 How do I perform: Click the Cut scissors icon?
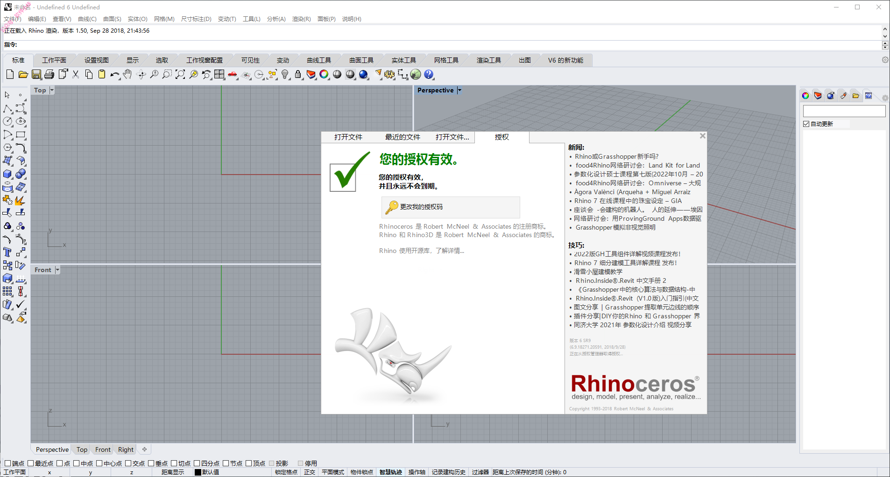pyautogui.click(x=76, y=74)
